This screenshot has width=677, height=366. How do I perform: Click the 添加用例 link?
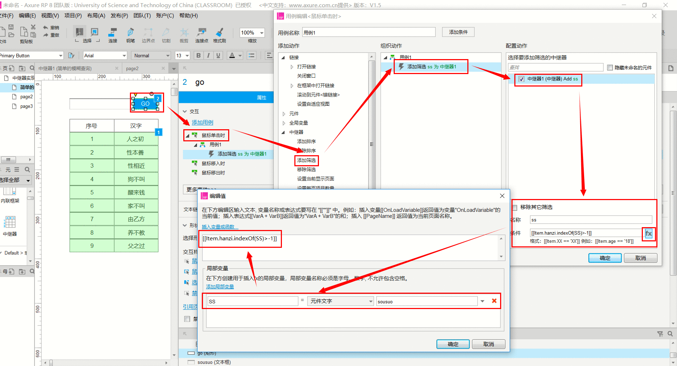tap(203, 122)
